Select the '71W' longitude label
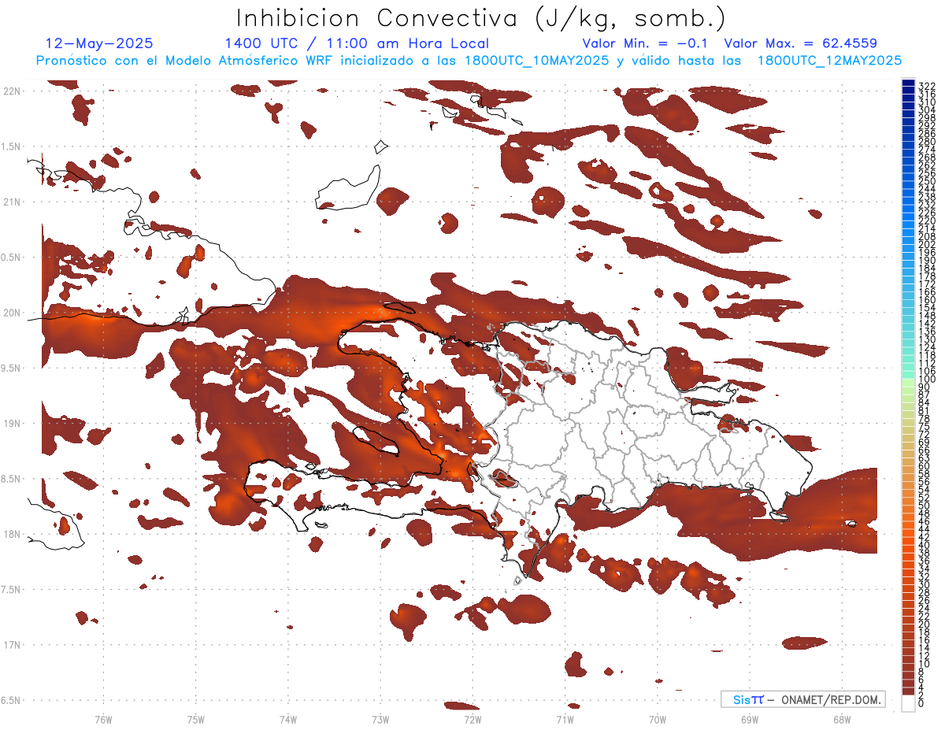945x730 pixels. click(x=565, y=719)
